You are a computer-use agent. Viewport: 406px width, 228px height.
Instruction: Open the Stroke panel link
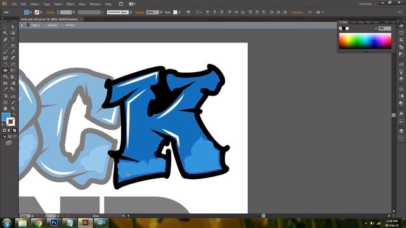(x=50, y=12)
